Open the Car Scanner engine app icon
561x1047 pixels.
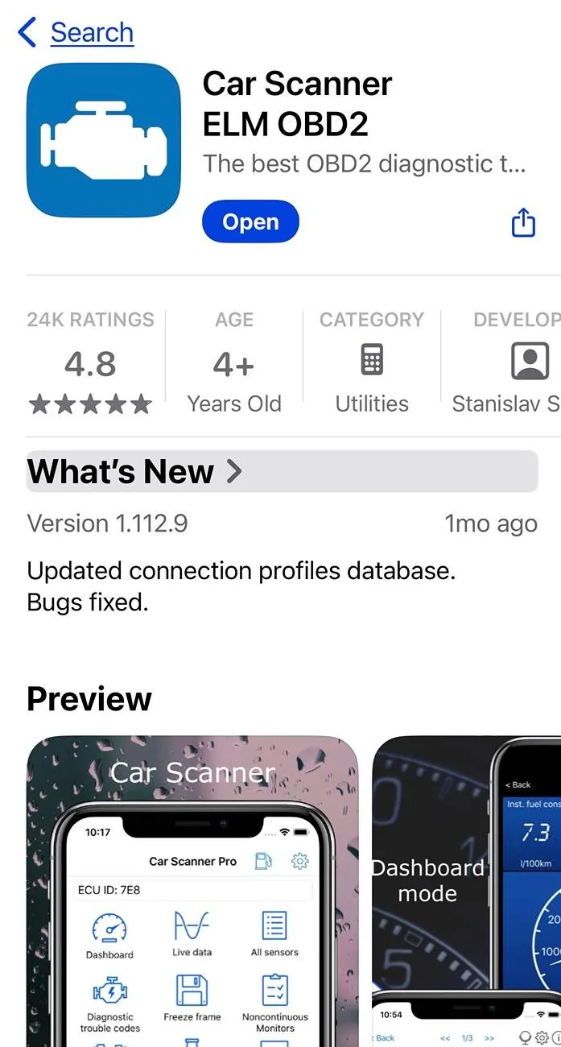coord(104,141)
